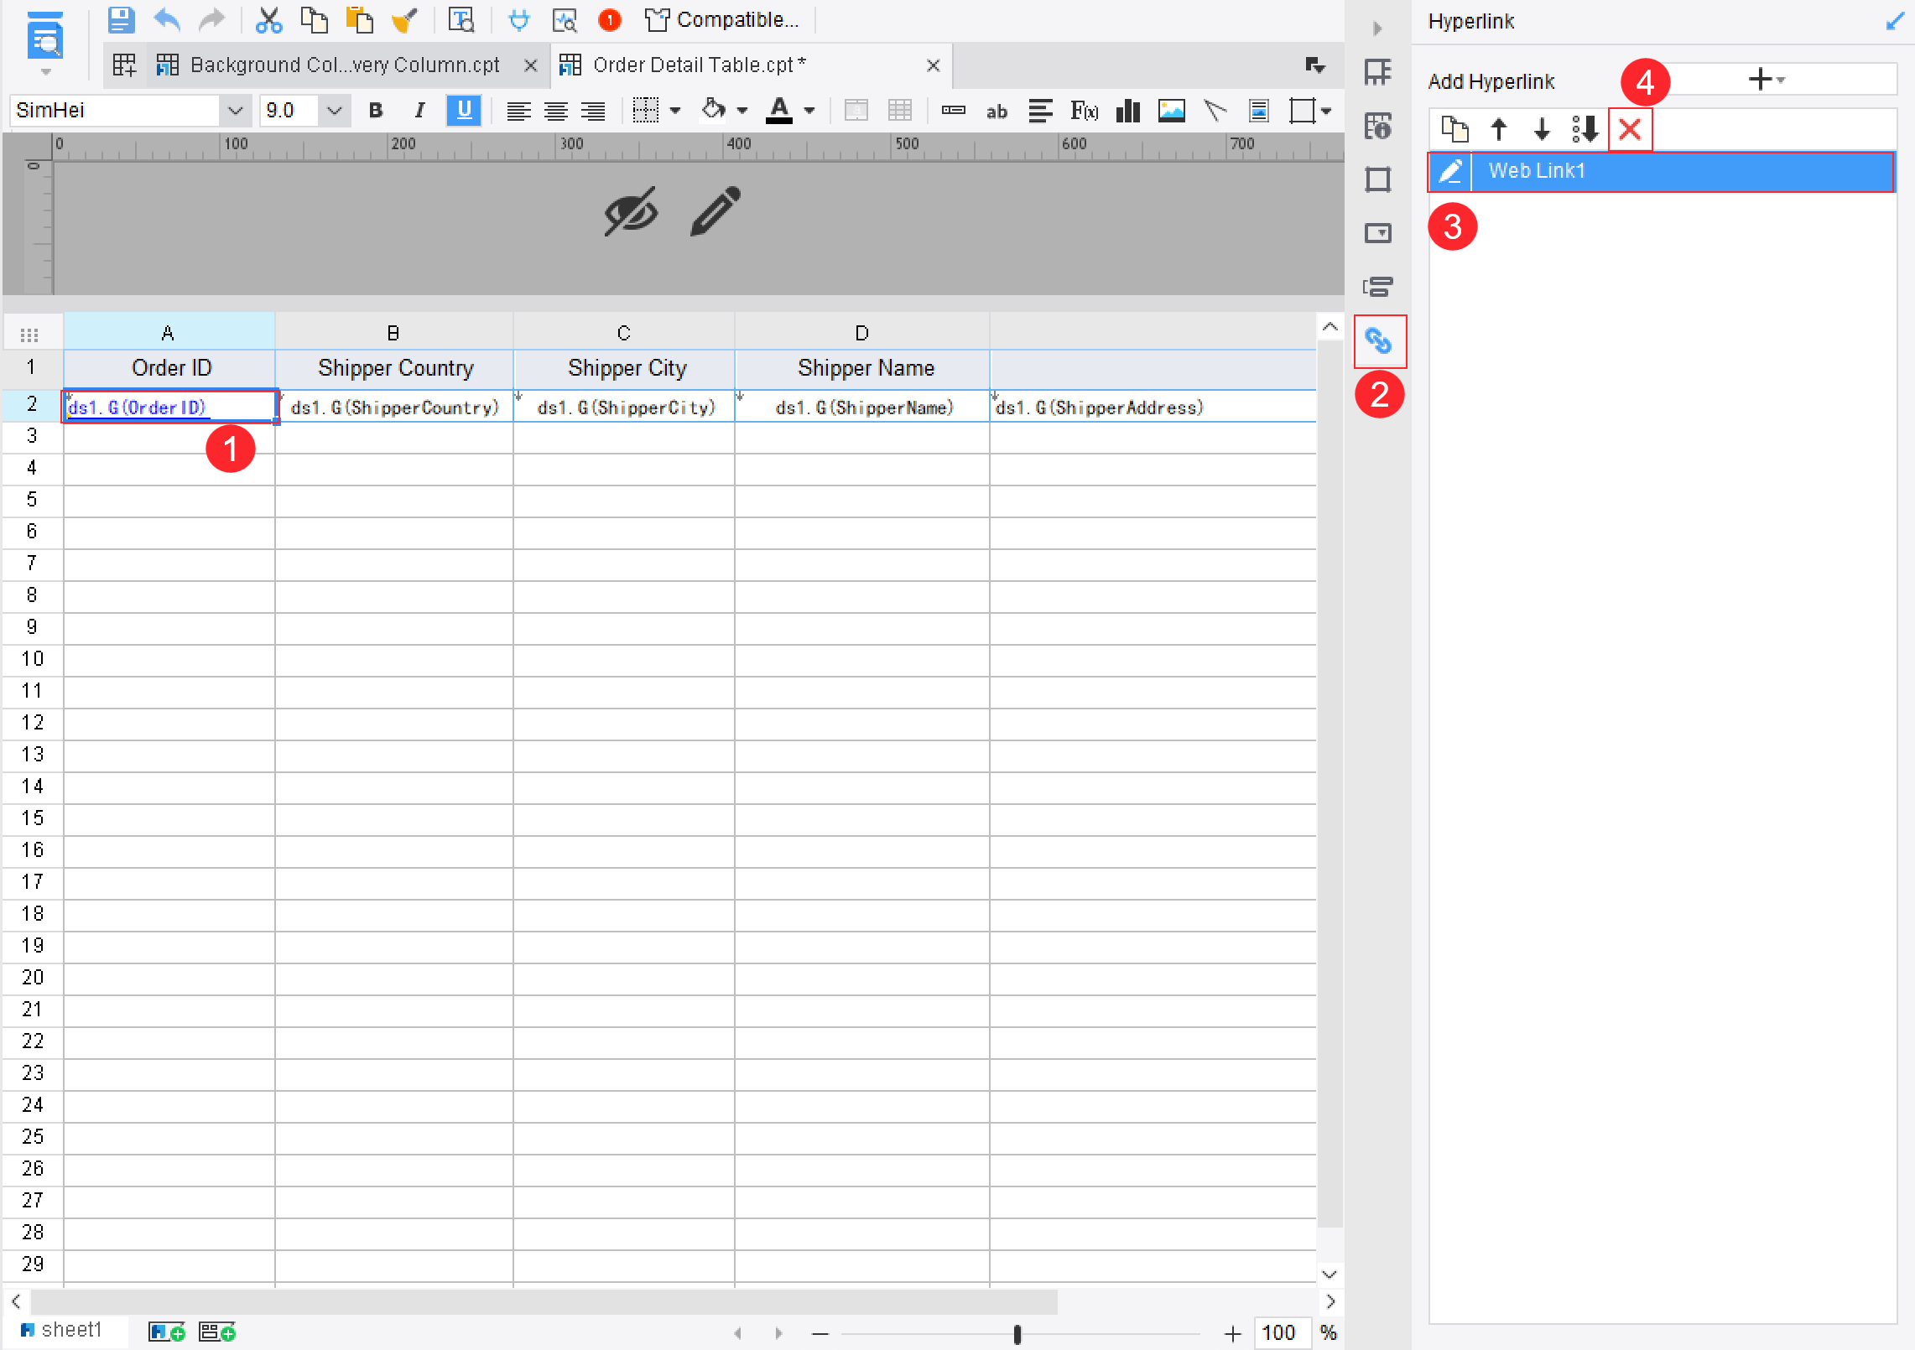
Task: Open the border style dropdown arrow
Action: 675,111
